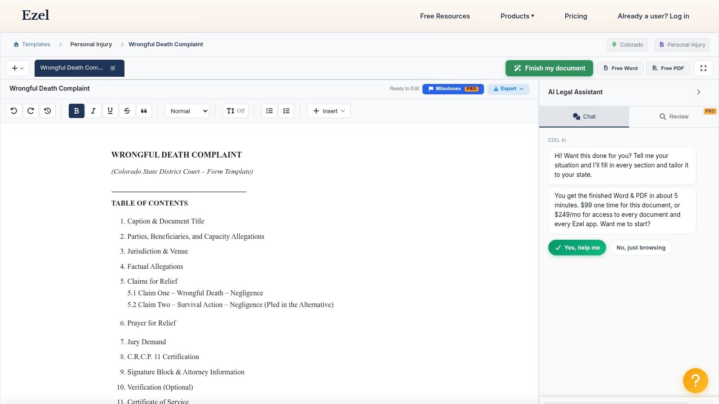Click the Personal Injury category tag
This screenshot has height=404, width=719.
682,45
